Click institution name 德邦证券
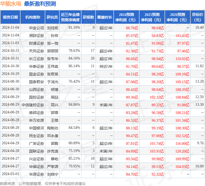 click(36, 112)
